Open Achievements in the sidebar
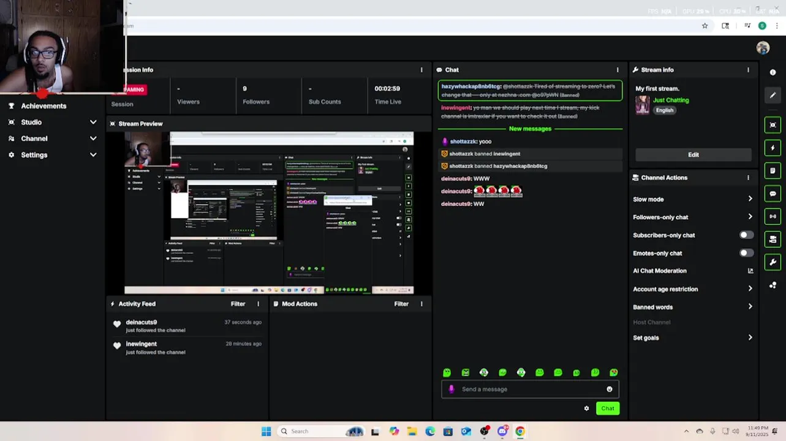This screenshot has height=441, width=786. (43, 106)
